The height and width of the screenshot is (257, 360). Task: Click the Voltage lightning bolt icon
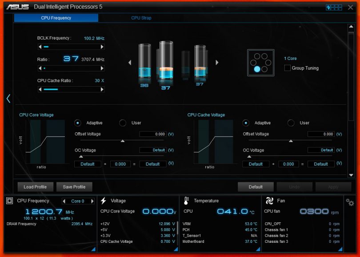[x=104, y=201]
